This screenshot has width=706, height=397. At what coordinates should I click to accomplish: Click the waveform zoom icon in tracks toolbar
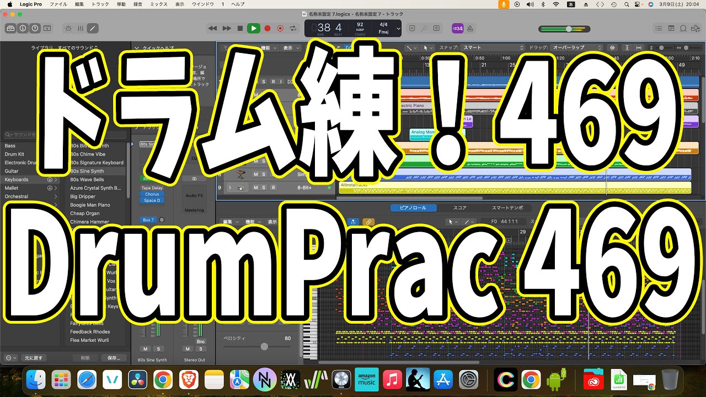[612, 48]
